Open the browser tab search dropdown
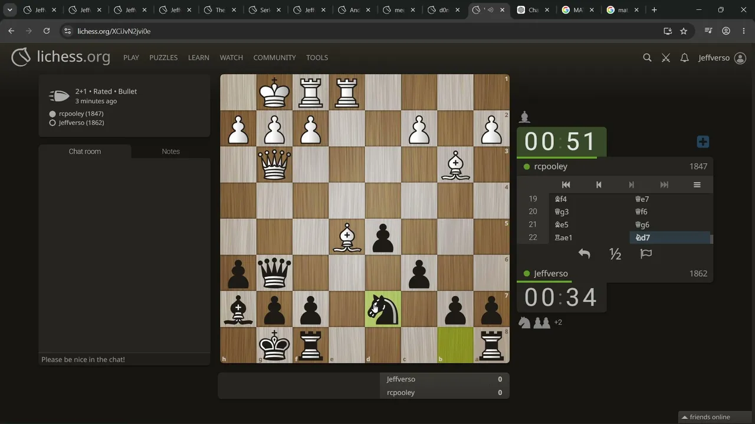The width and height of the screenshot is (755, 424). coord(10,10)
